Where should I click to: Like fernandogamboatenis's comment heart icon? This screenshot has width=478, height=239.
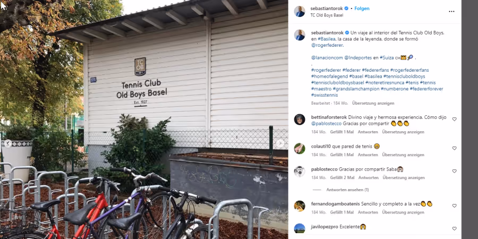tap(454, 206)
